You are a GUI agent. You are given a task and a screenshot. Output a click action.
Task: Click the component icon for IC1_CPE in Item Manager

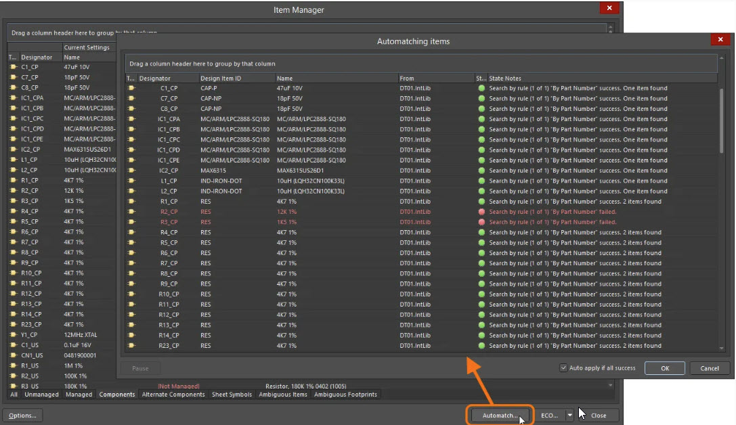pyautogui.click(x=14, y=139)
